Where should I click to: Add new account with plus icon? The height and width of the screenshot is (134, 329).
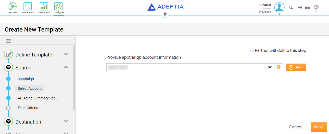279,67
